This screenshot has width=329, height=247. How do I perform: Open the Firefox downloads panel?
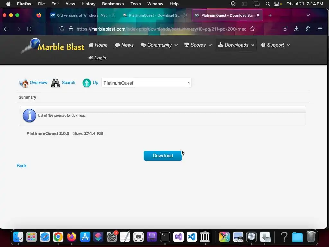(296, 29)
